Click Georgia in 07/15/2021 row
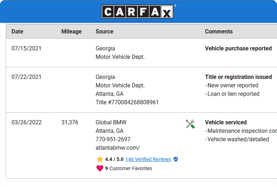Image resolution: width=277 pixels, height=187 pixels. click(105, 48)
